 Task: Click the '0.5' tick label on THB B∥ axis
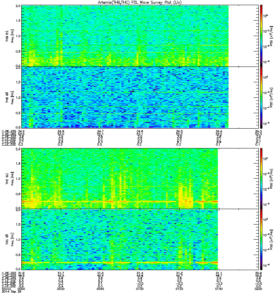point(18,113)
